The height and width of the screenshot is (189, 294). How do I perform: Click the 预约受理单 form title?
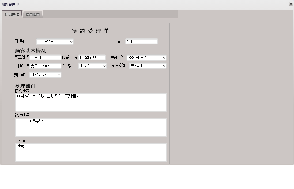click(x=90, y=30)
